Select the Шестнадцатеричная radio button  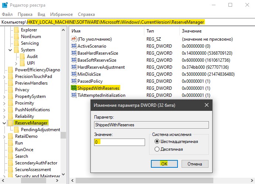pos(157,142)
